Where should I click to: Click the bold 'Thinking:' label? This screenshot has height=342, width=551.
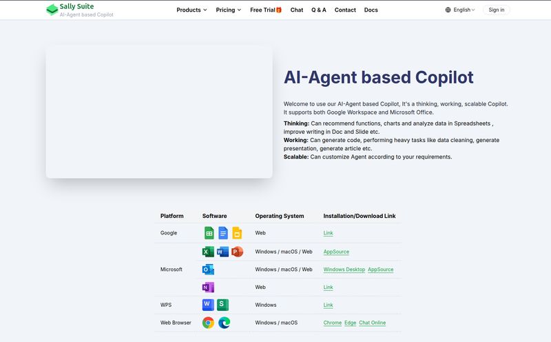296,123
